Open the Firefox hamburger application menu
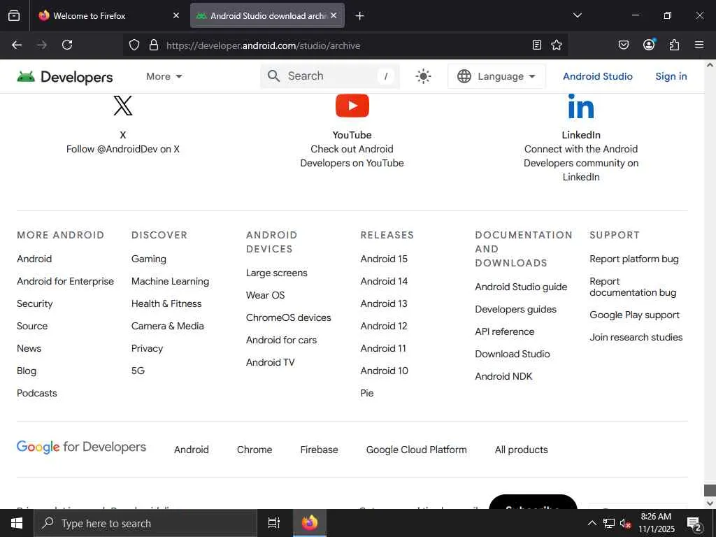The image size is (716, 537). pos(699,45)
